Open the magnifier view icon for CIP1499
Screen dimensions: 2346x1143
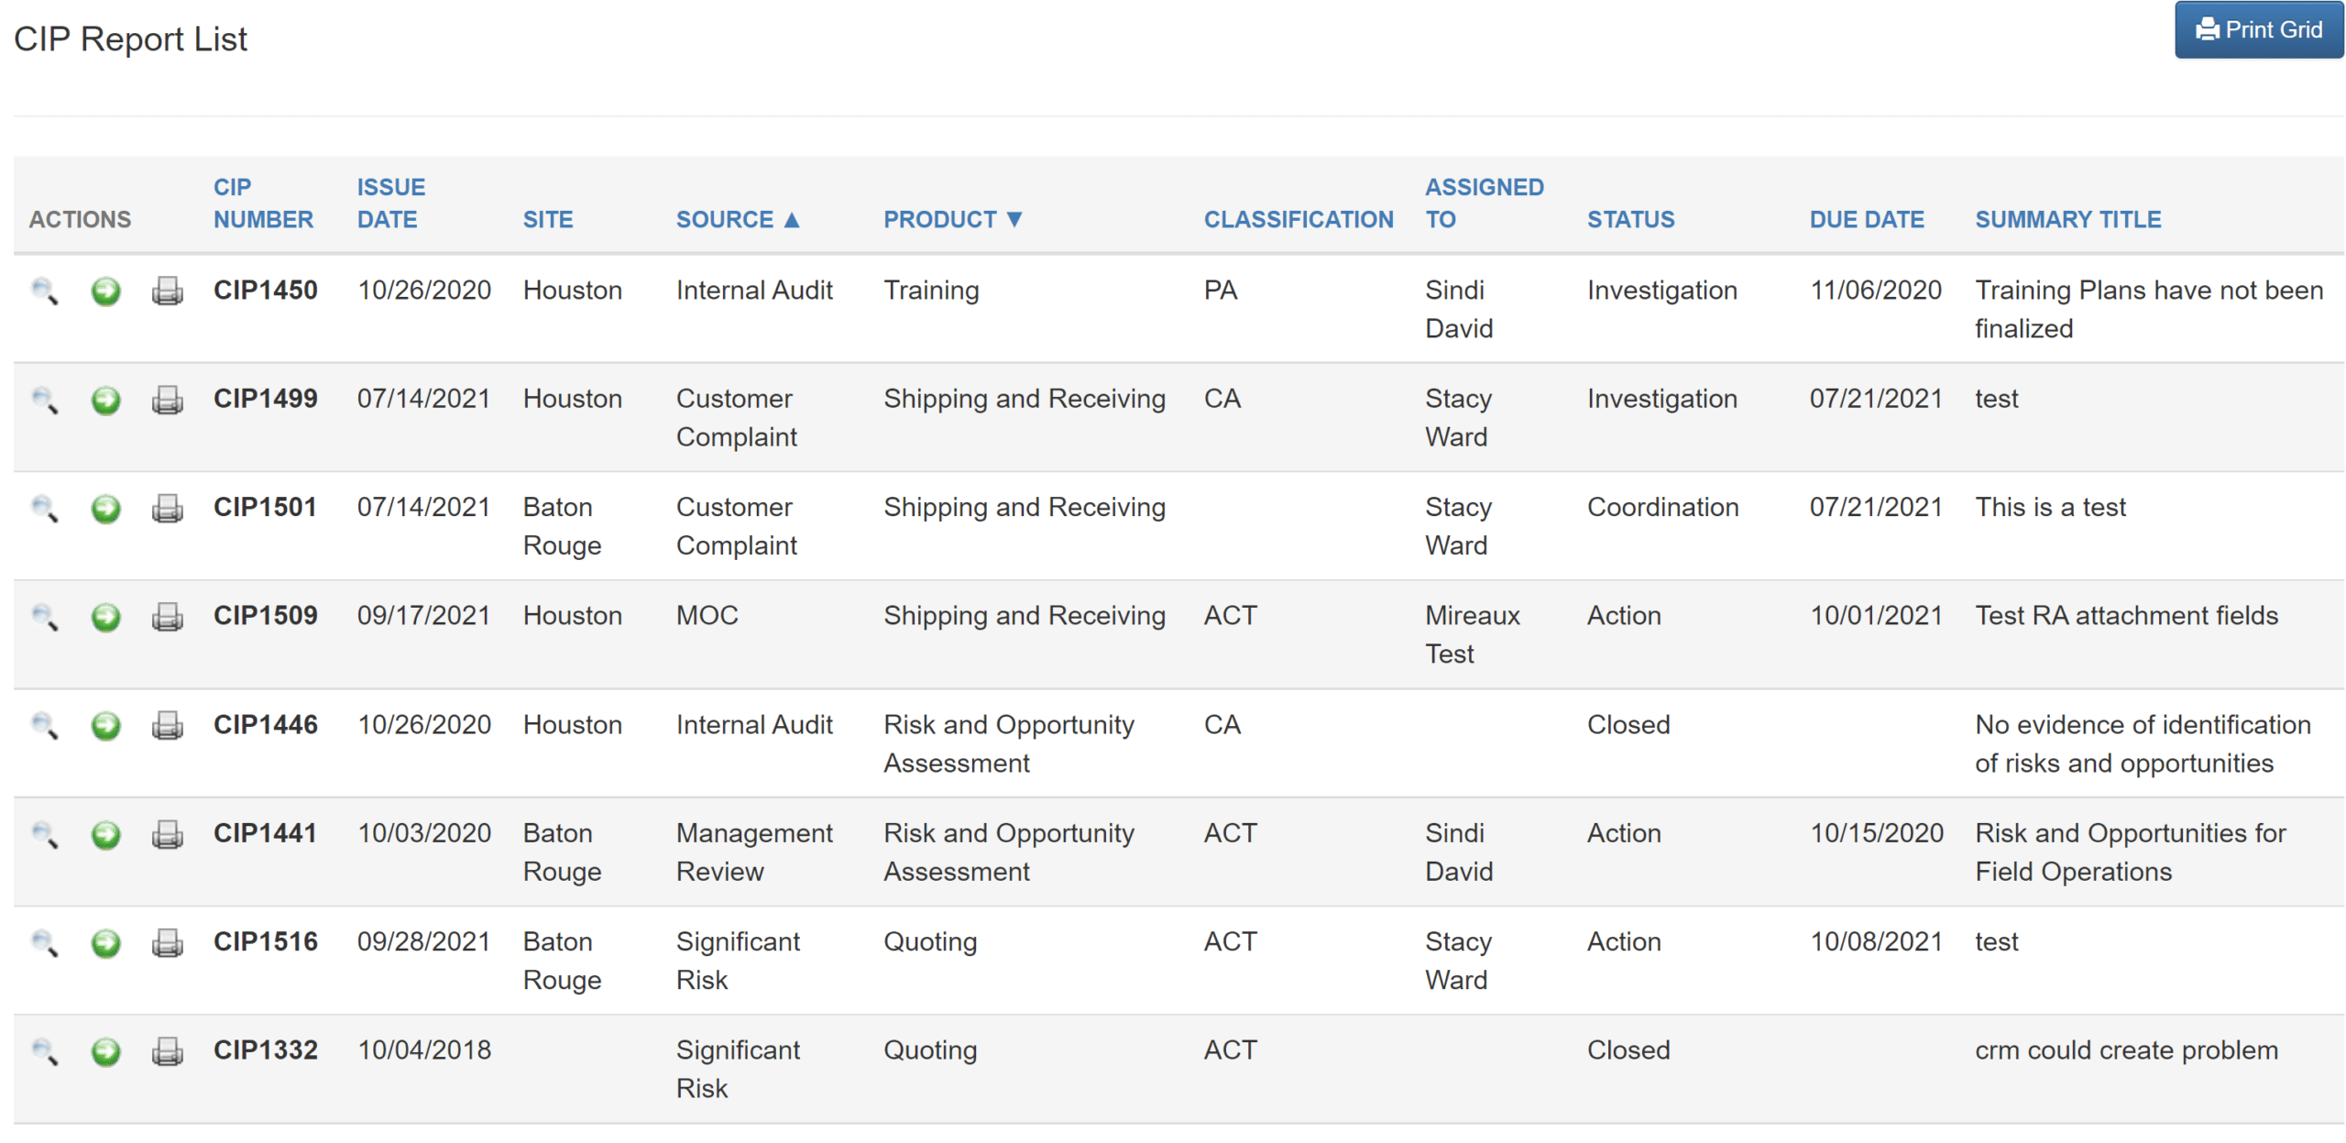[x=44, y=400]
